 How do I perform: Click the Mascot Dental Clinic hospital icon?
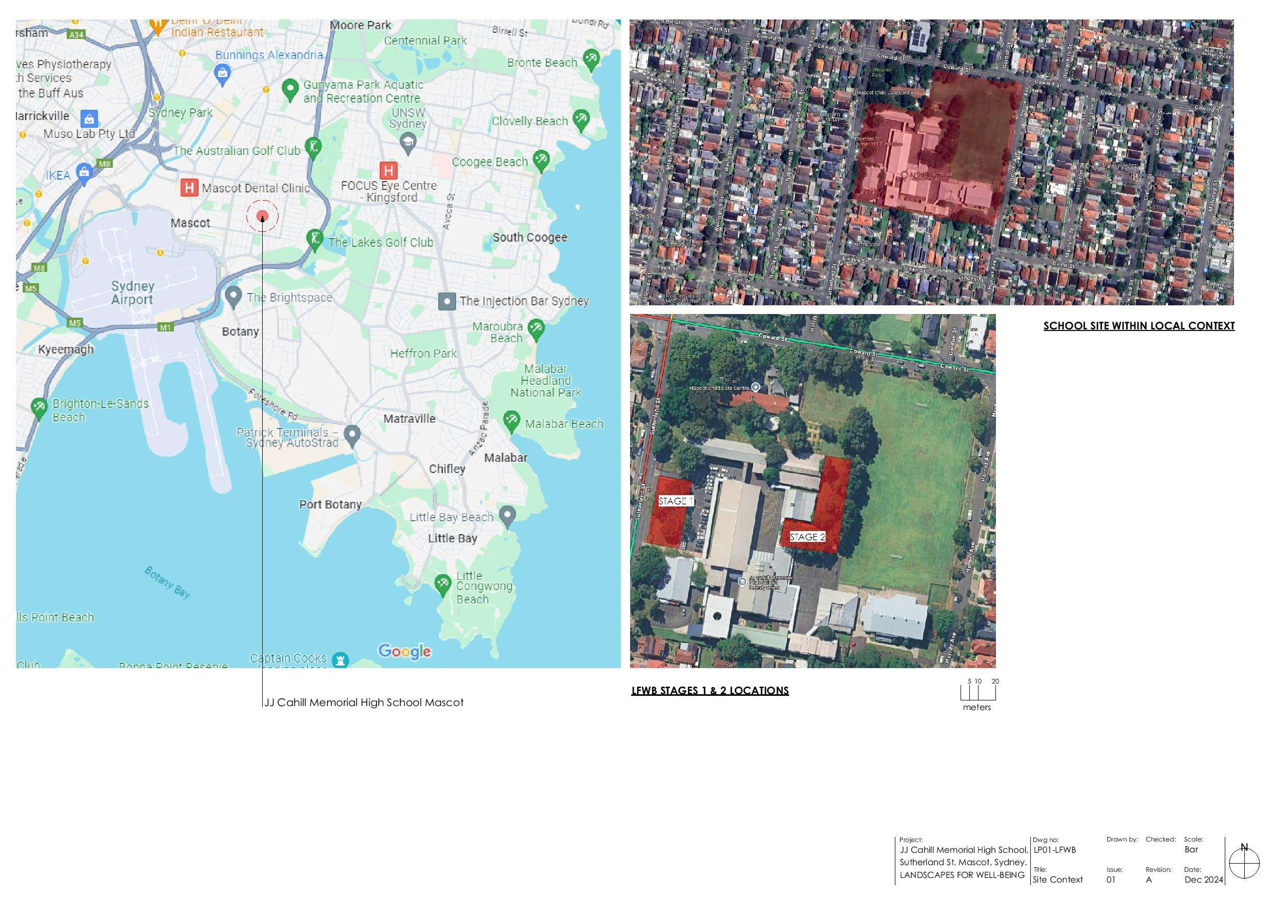[189, 187]
